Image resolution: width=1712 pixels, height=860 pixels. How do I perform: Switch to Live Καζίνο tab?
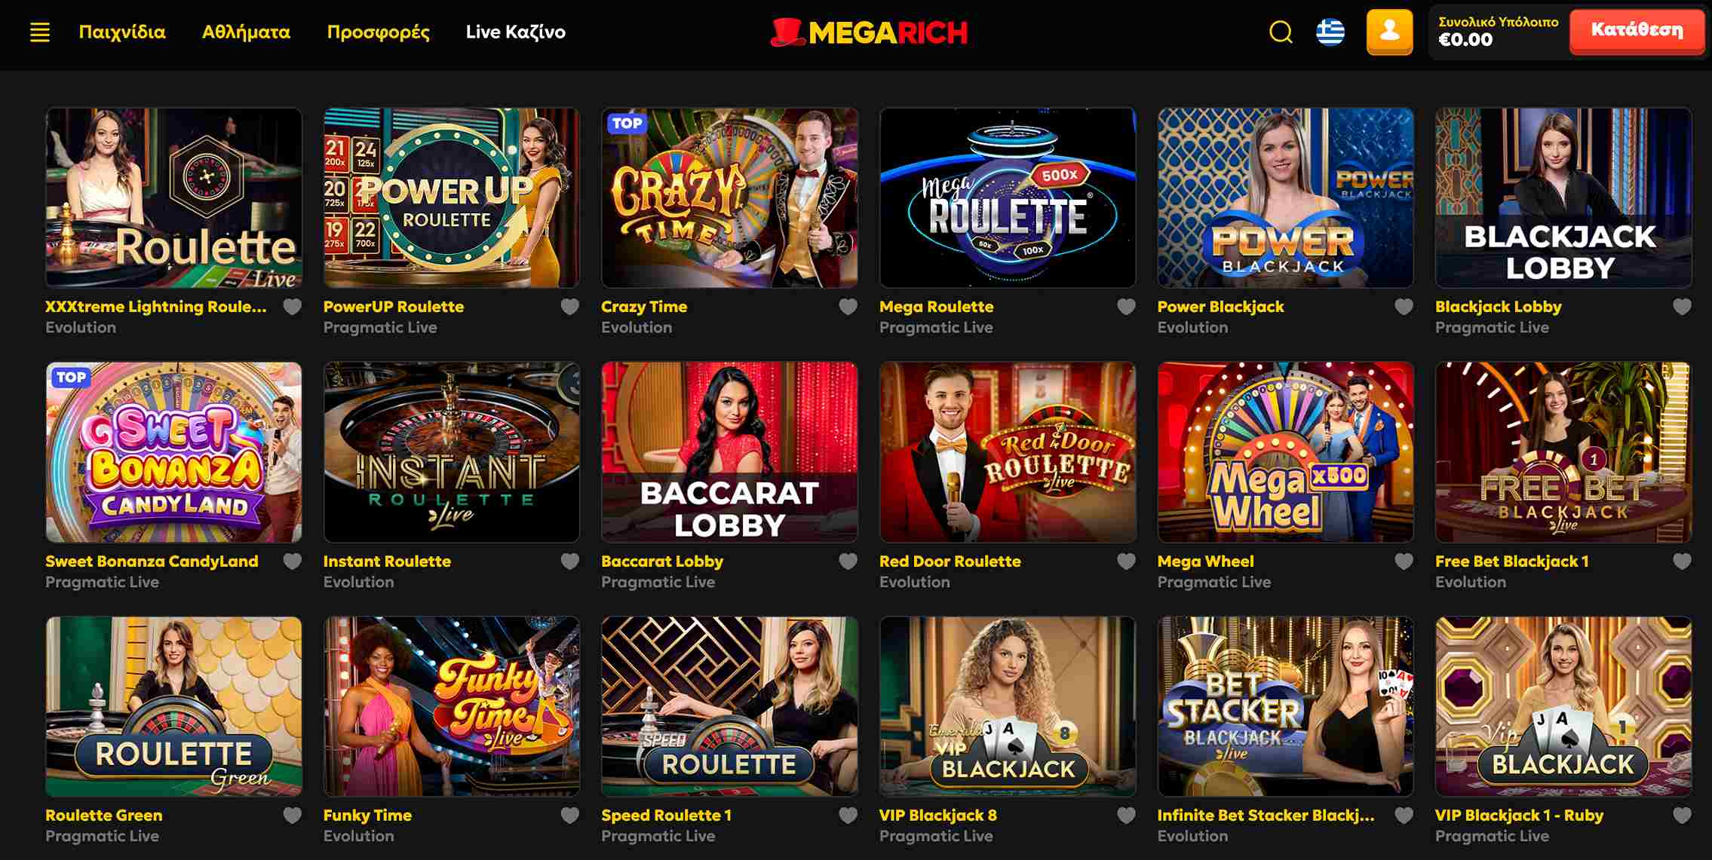click(x=516, y=32)
